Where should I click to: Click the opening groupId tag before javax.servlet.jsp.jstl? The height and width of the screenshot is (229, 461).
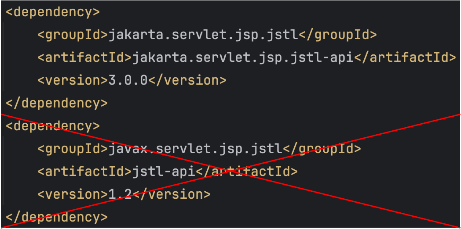(x=73, y=149)
